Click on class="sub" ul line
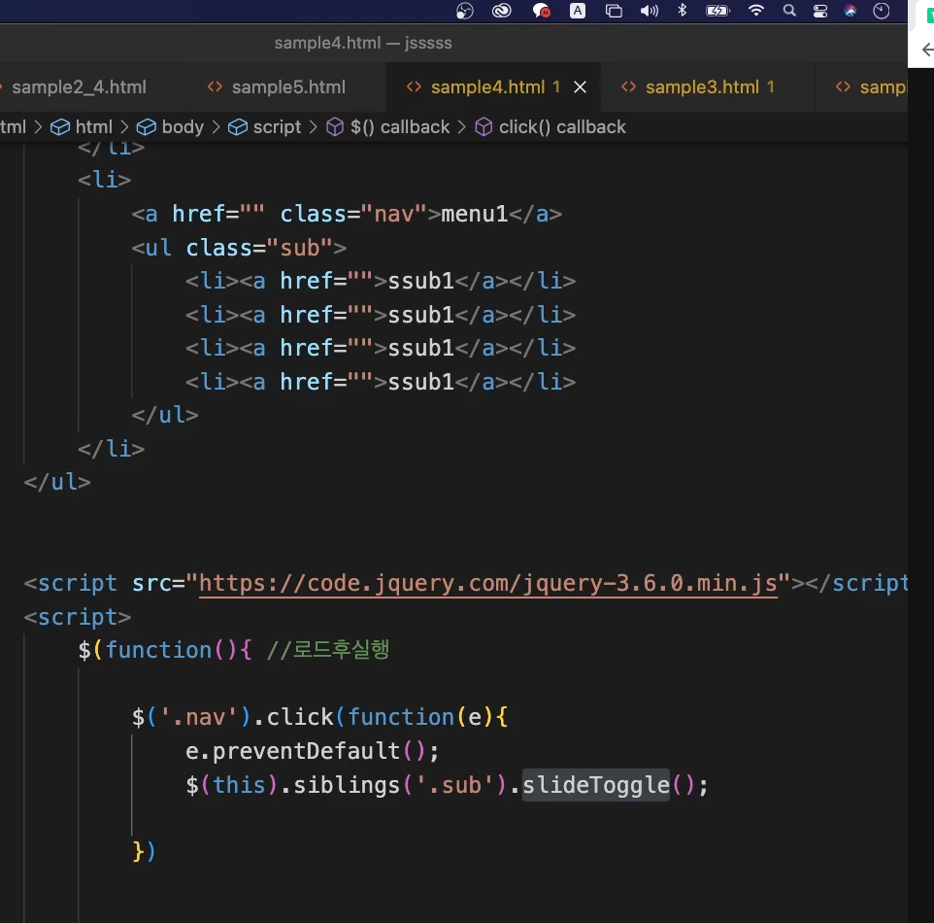The width and height of the screenshot is (934, 923). pos(239,248)
